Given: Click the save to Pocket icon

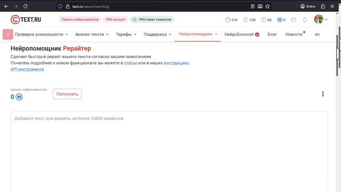Looking at the screenshot, I should [260, 6].
